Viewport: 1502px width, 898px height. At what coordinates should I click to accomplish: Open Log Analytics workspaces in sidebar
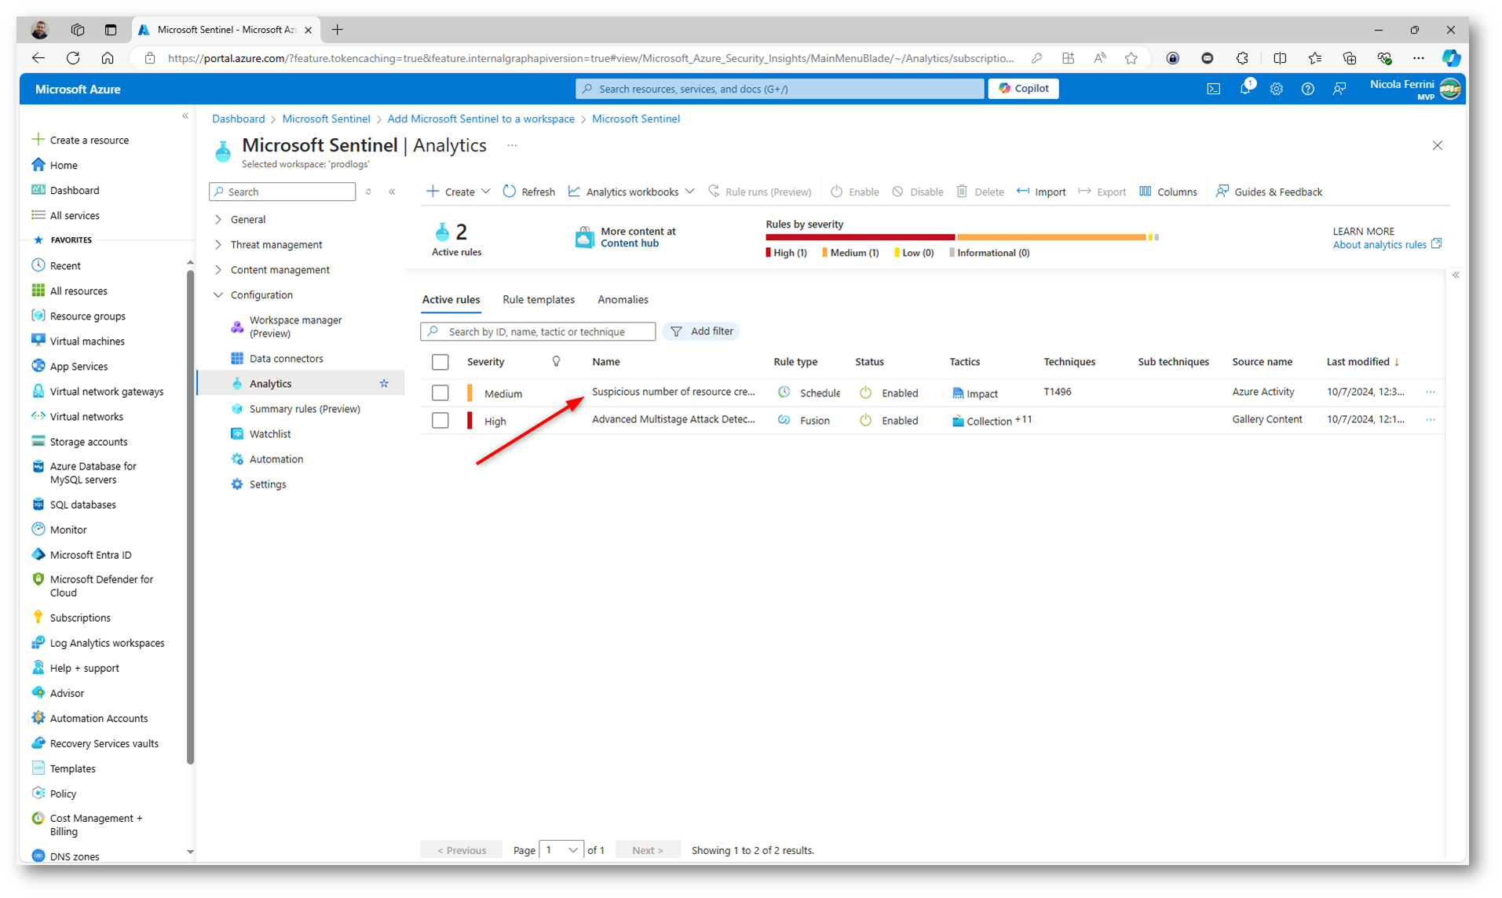point(98,642)
